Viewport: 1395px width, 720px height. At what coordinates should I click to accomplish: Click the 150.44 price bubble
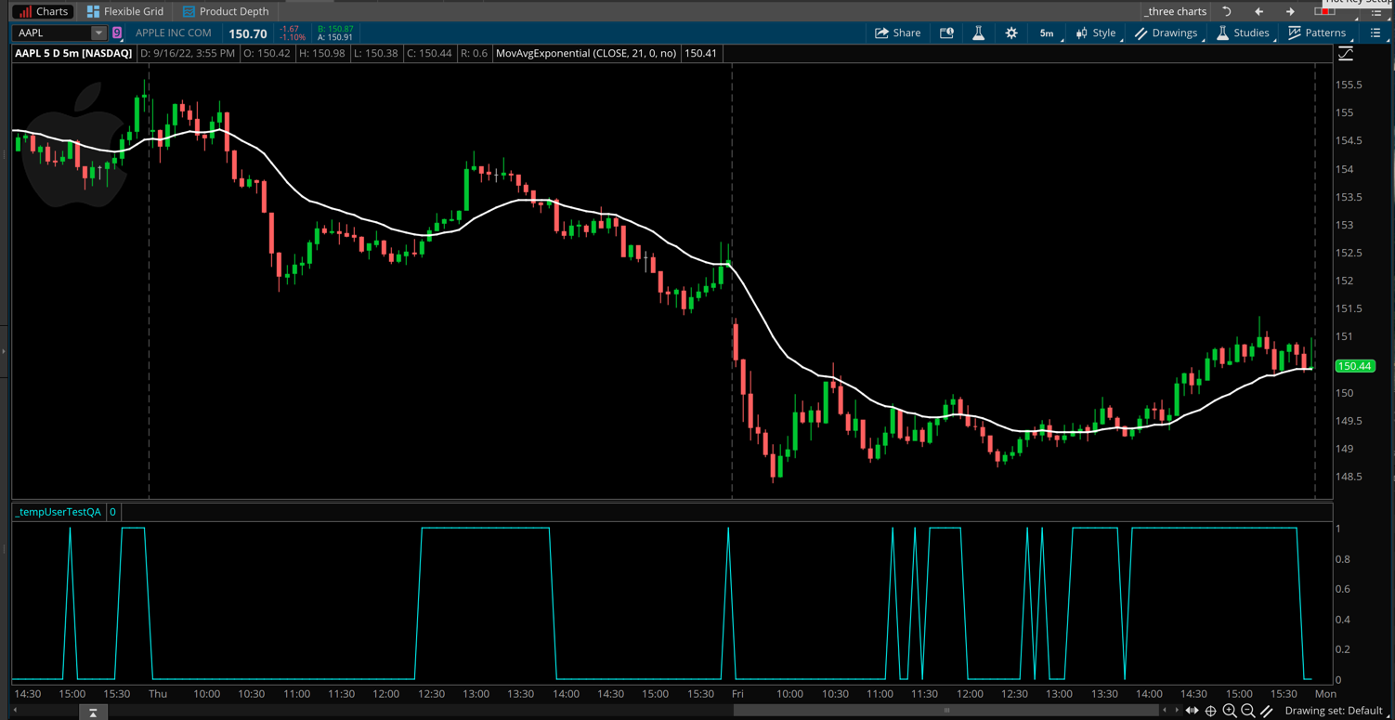1354,366
